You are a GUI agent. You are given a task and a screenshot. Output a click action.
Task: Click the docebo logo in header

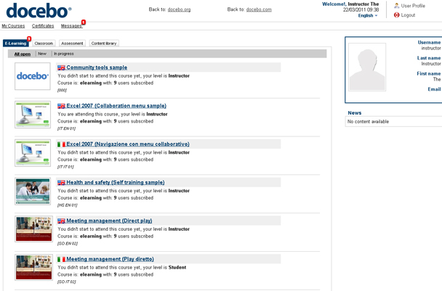click(x=39, y=11)
